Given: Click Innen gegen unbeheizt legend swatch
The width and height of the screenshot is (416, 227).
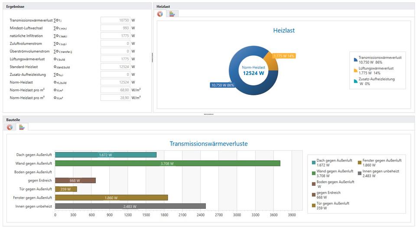Looking at the screenshot, I should [359, 173].
